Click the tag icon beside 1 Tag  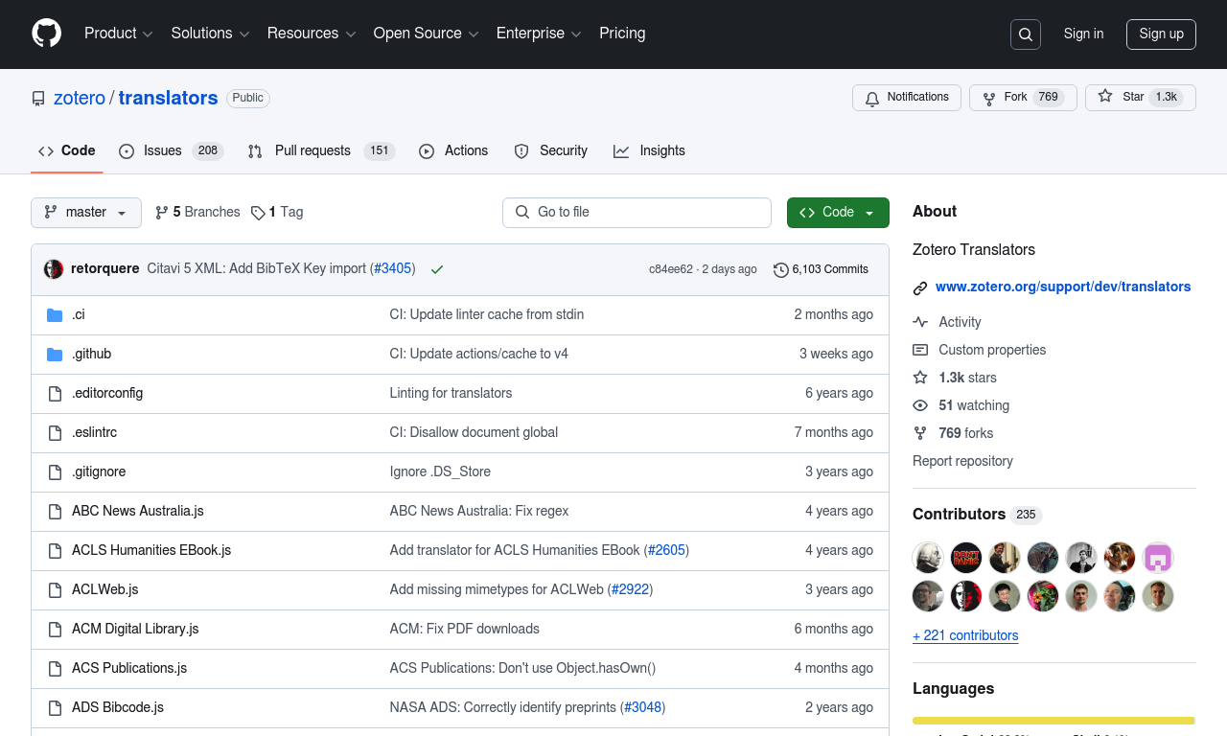click(258, 213)
